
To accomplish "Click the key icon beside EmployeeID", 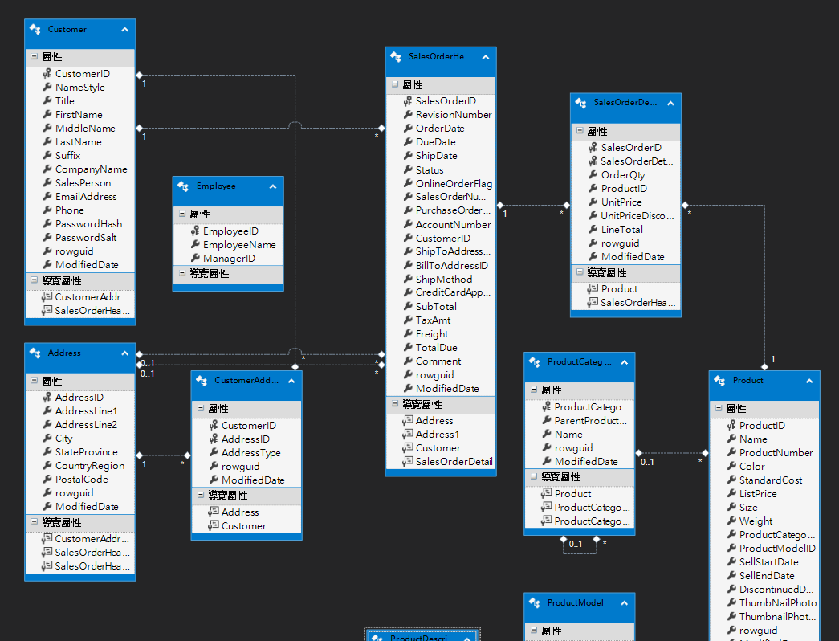I will [195, 231].
